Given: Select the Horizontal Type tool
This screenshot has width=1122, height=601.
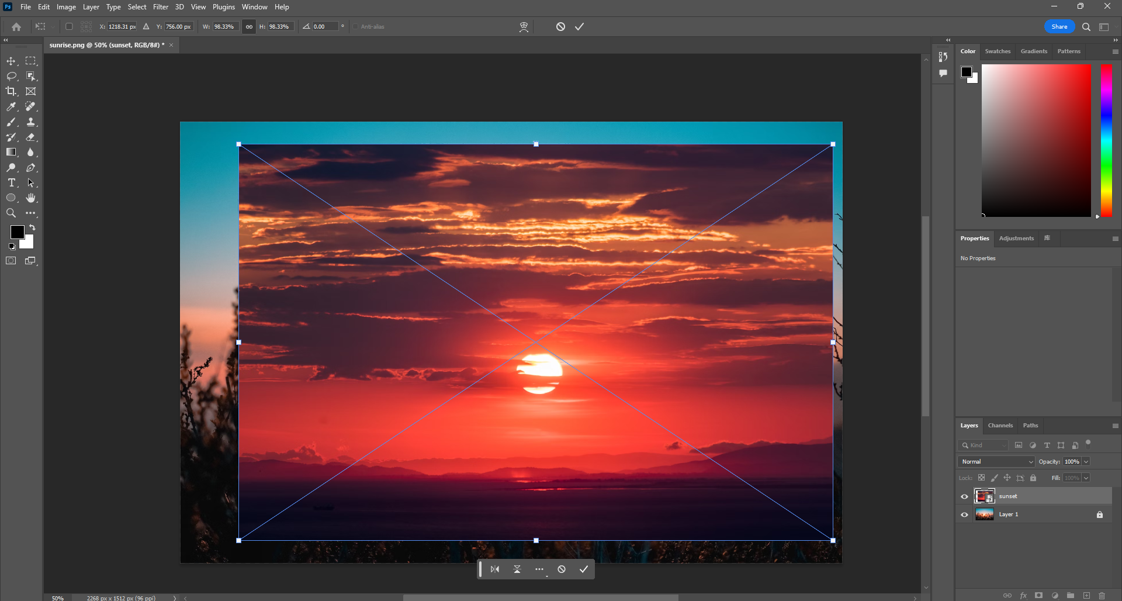Looking at the screenshot, I should tap(11, 183).
